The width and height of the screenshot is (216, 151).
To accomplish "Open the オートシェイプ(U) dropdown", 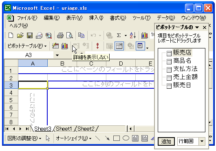I will point(73,138).
